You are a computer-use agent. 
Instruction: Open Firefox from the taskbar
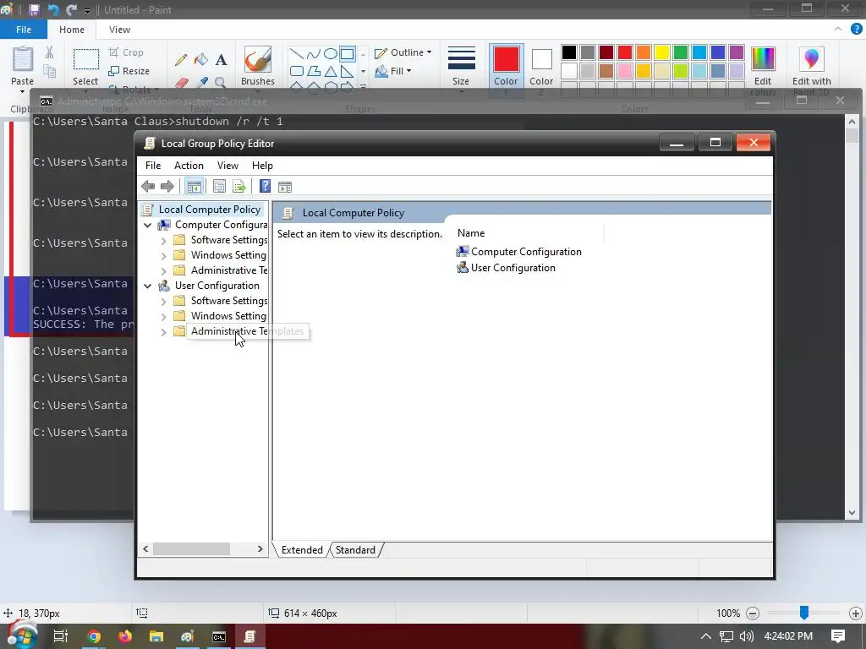point(125,636)
